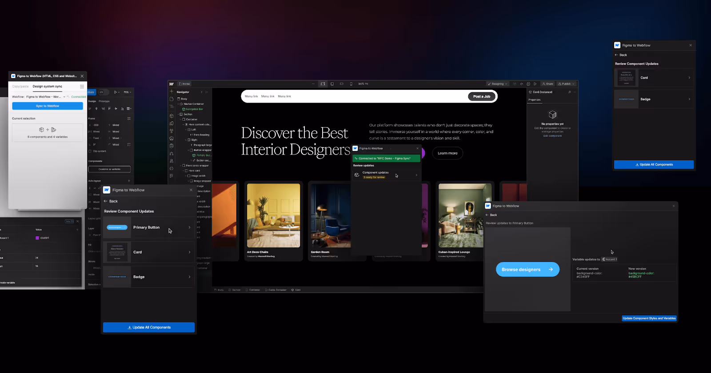Expand Badge row chevron in bottom-left review panel

point(189,277)
